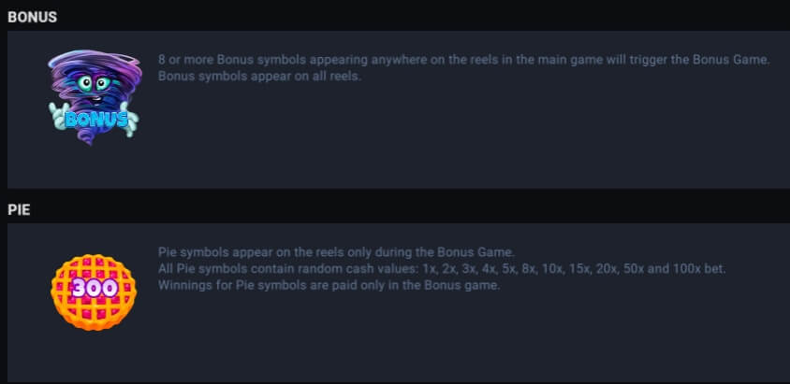Click the pink lattice crust of the pie
The image size is (790, 384).
(95, 314)
